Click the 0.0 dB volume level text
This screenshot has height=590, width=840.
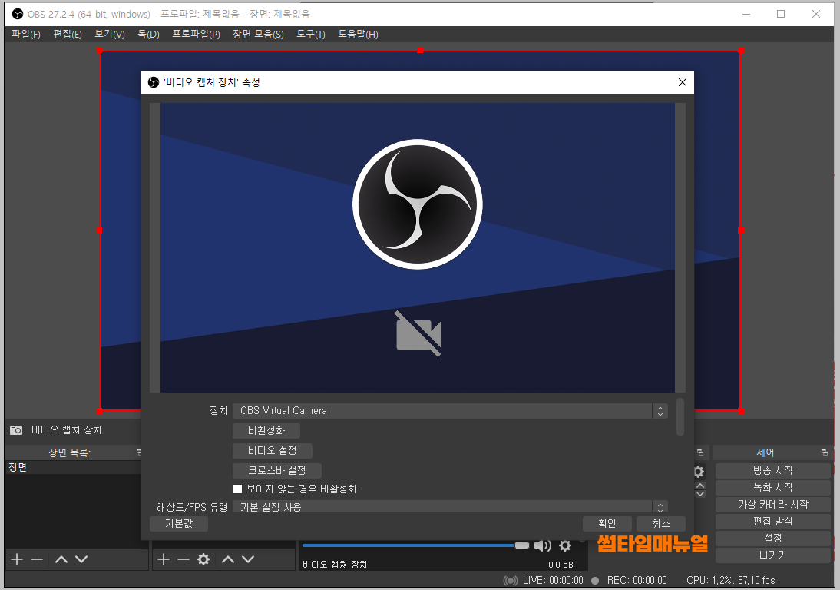pyautogui.click(x=561, y=565)
